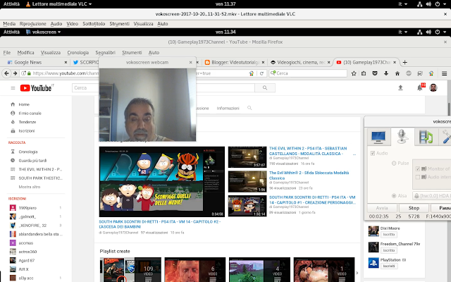Screen dimensions: 451x282
Task: Open Cronologia in YouTube sidebar
Action: point(28,152)
